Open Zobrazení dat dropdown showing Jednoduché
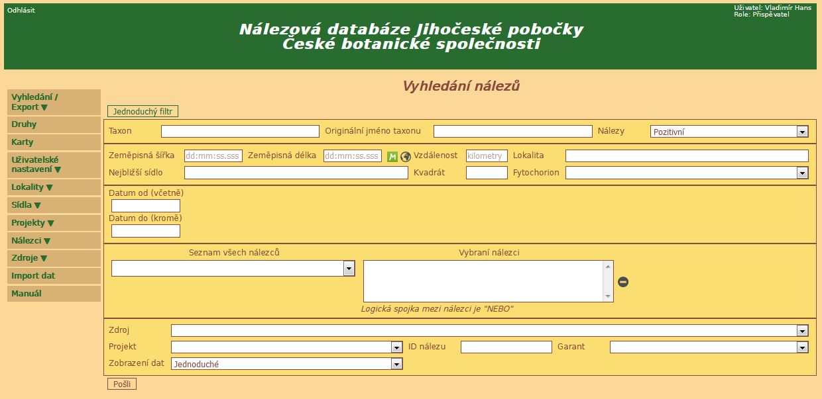This screenshot has width=822, height=399. click(287, 363)
